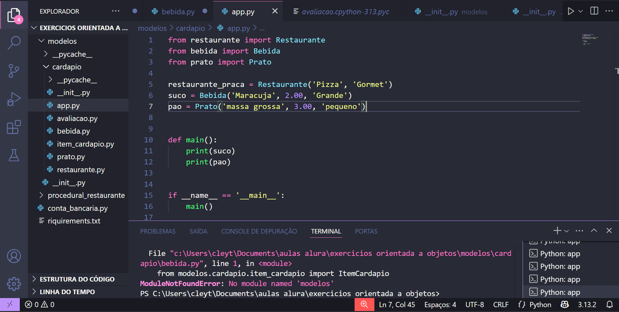Image resolution: width=619 pixels, height=312 pixels.
Task: Click Ln 7, Col 45 status
Action: (x=397, y=305)
